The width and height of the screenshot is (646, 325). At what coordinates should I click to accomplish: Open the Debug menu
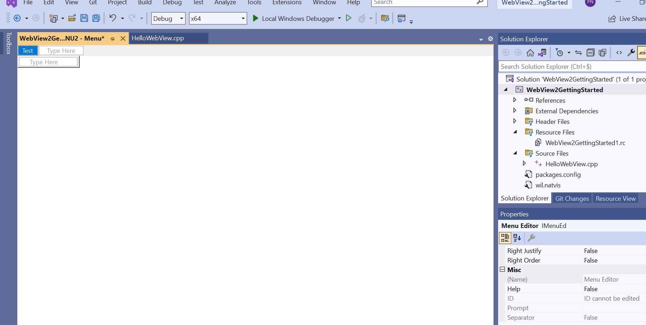tap(172, 2)
